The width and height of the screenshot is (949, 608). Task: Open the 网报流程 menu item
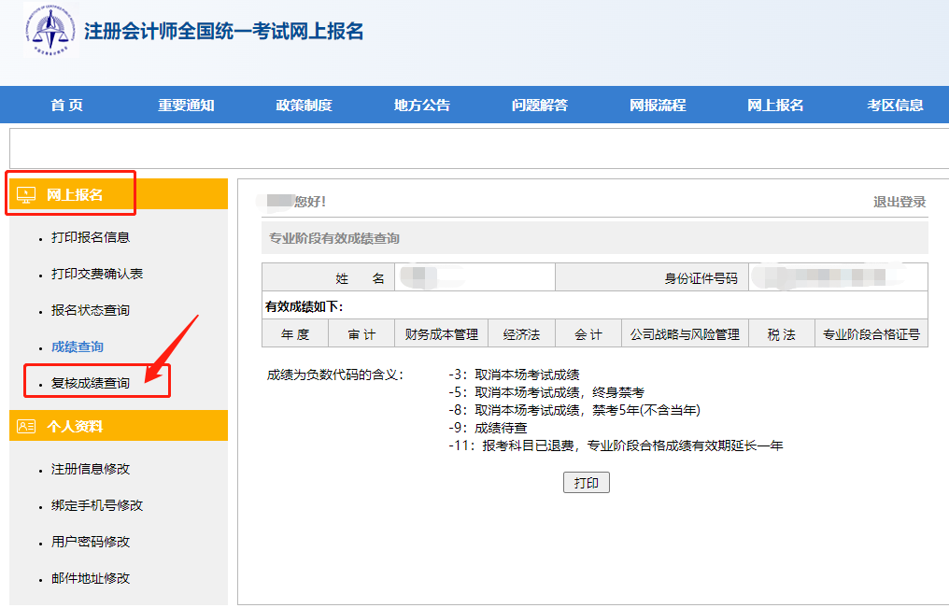(x=658, y=105)
